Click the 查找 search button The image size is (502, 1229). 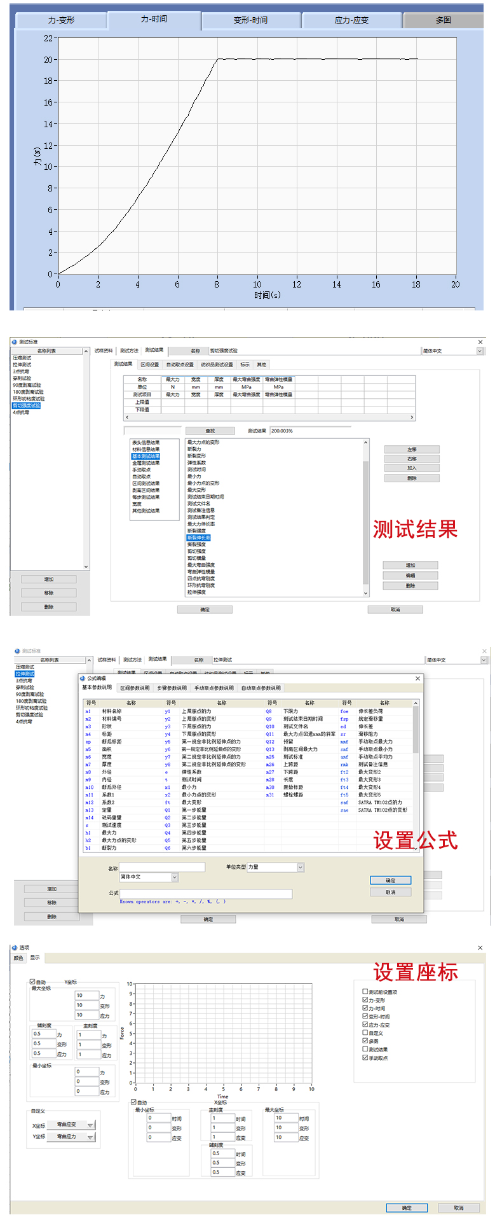coord(210,431)
